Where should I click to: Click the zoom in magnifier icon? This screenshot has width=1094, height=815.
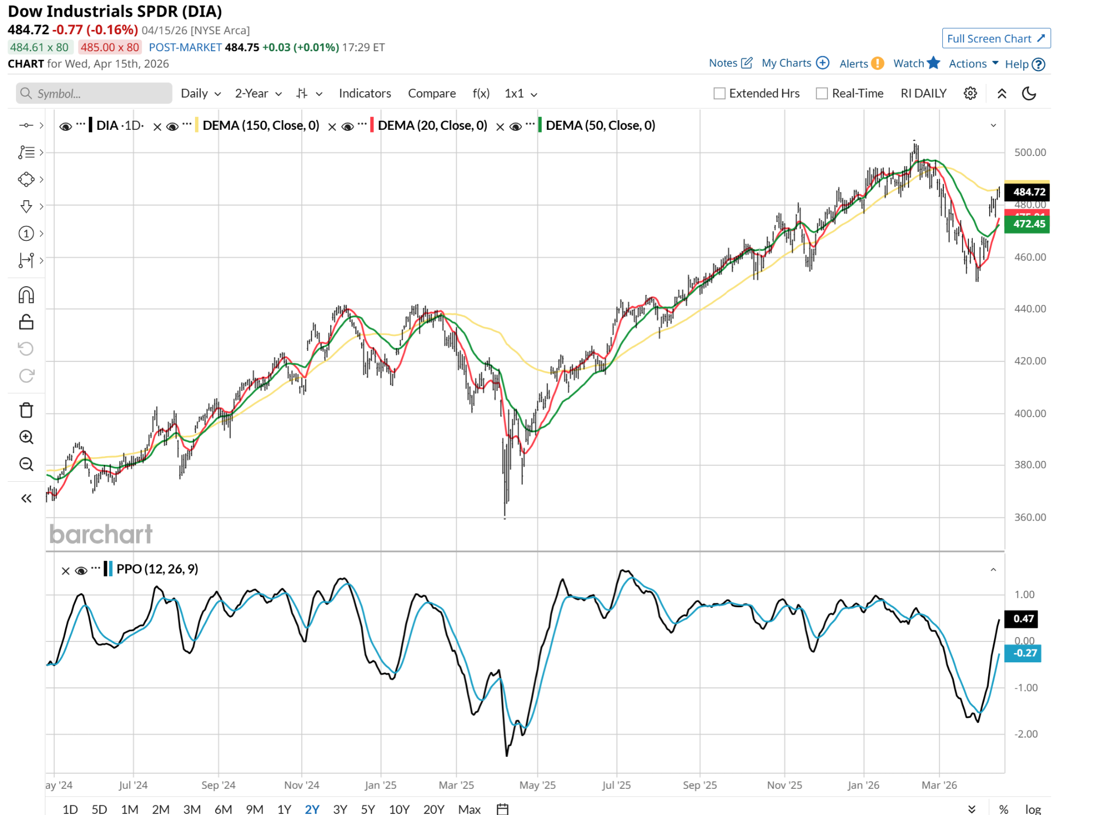pos(26,437)
